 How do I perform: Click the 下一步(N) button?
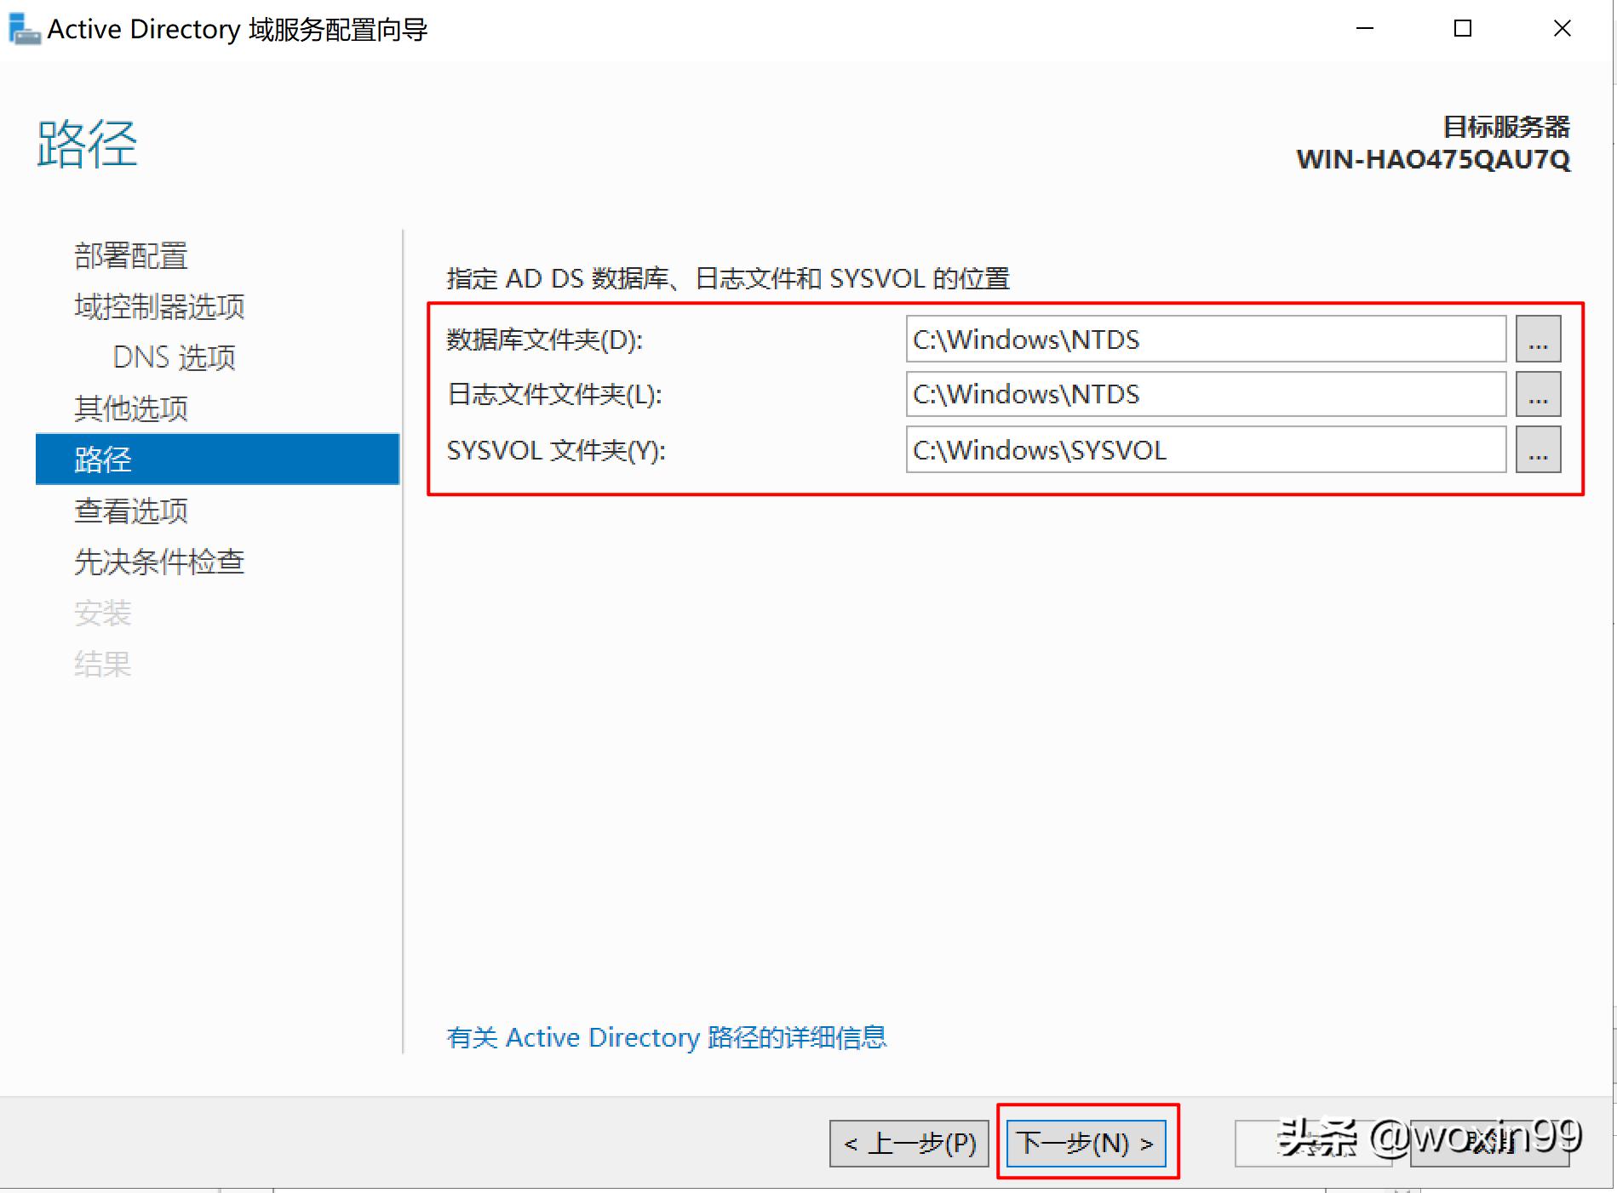(x=1086, y=1144)
